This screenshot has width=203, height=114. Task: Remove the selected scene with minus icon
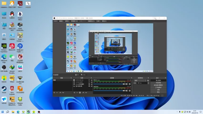(x=57, y=92)
